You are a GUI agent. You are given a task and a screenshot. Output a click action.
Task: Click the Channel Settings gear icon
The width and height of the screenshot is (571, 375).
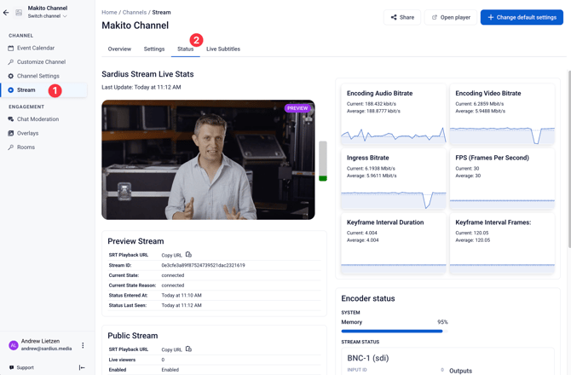[x=10, y=76]
